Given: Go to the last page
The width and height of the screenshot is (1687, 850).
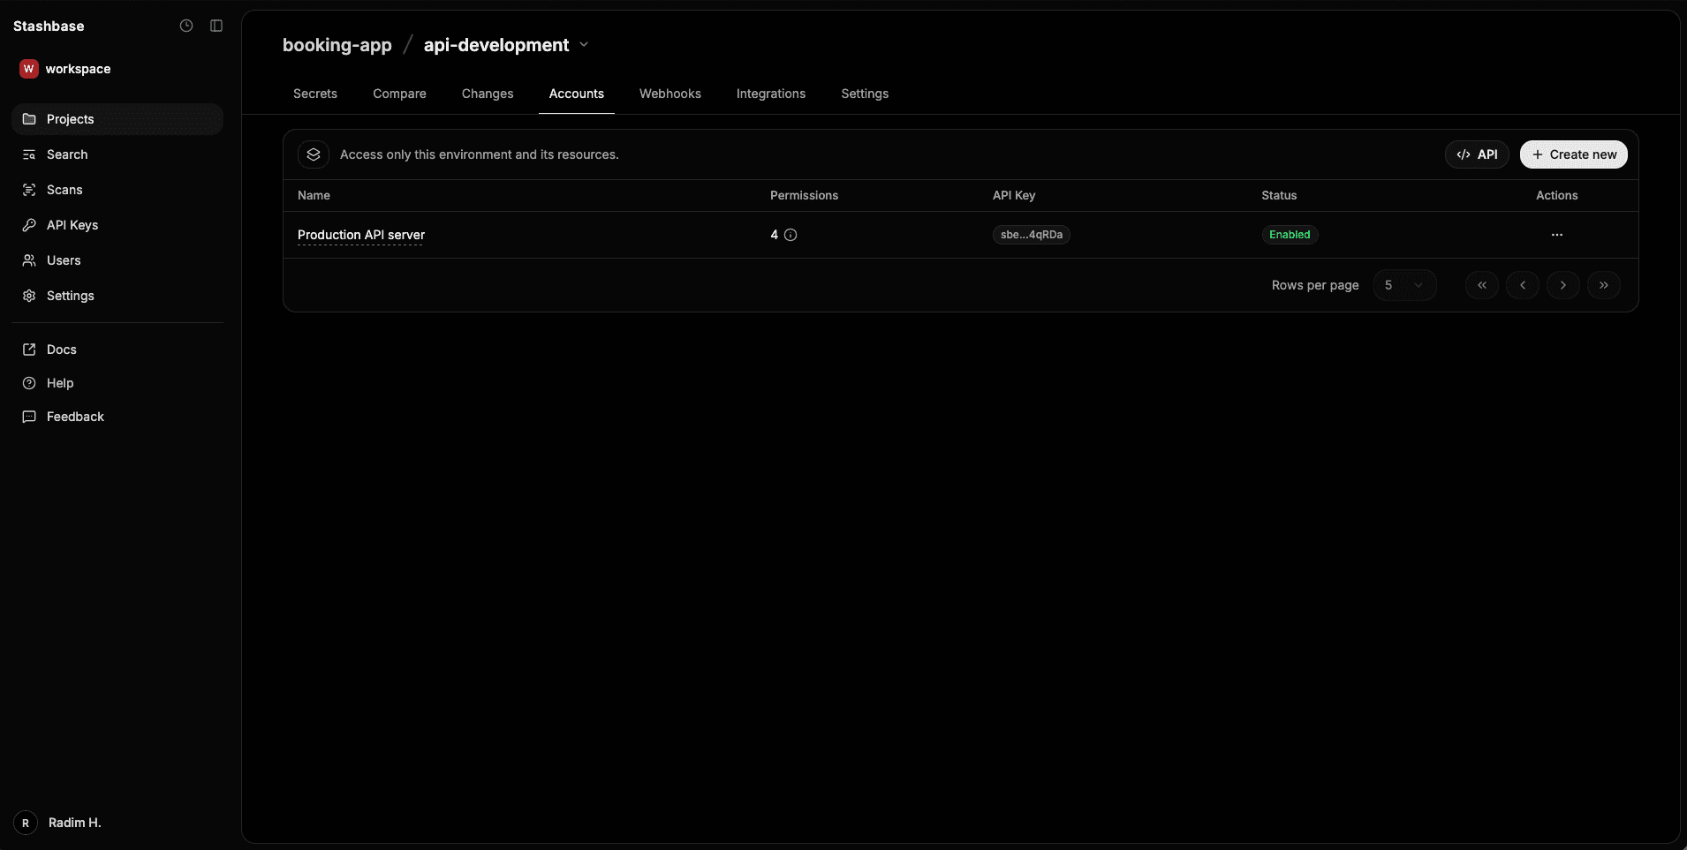Looking at the screenshot, I should 1604,285.
